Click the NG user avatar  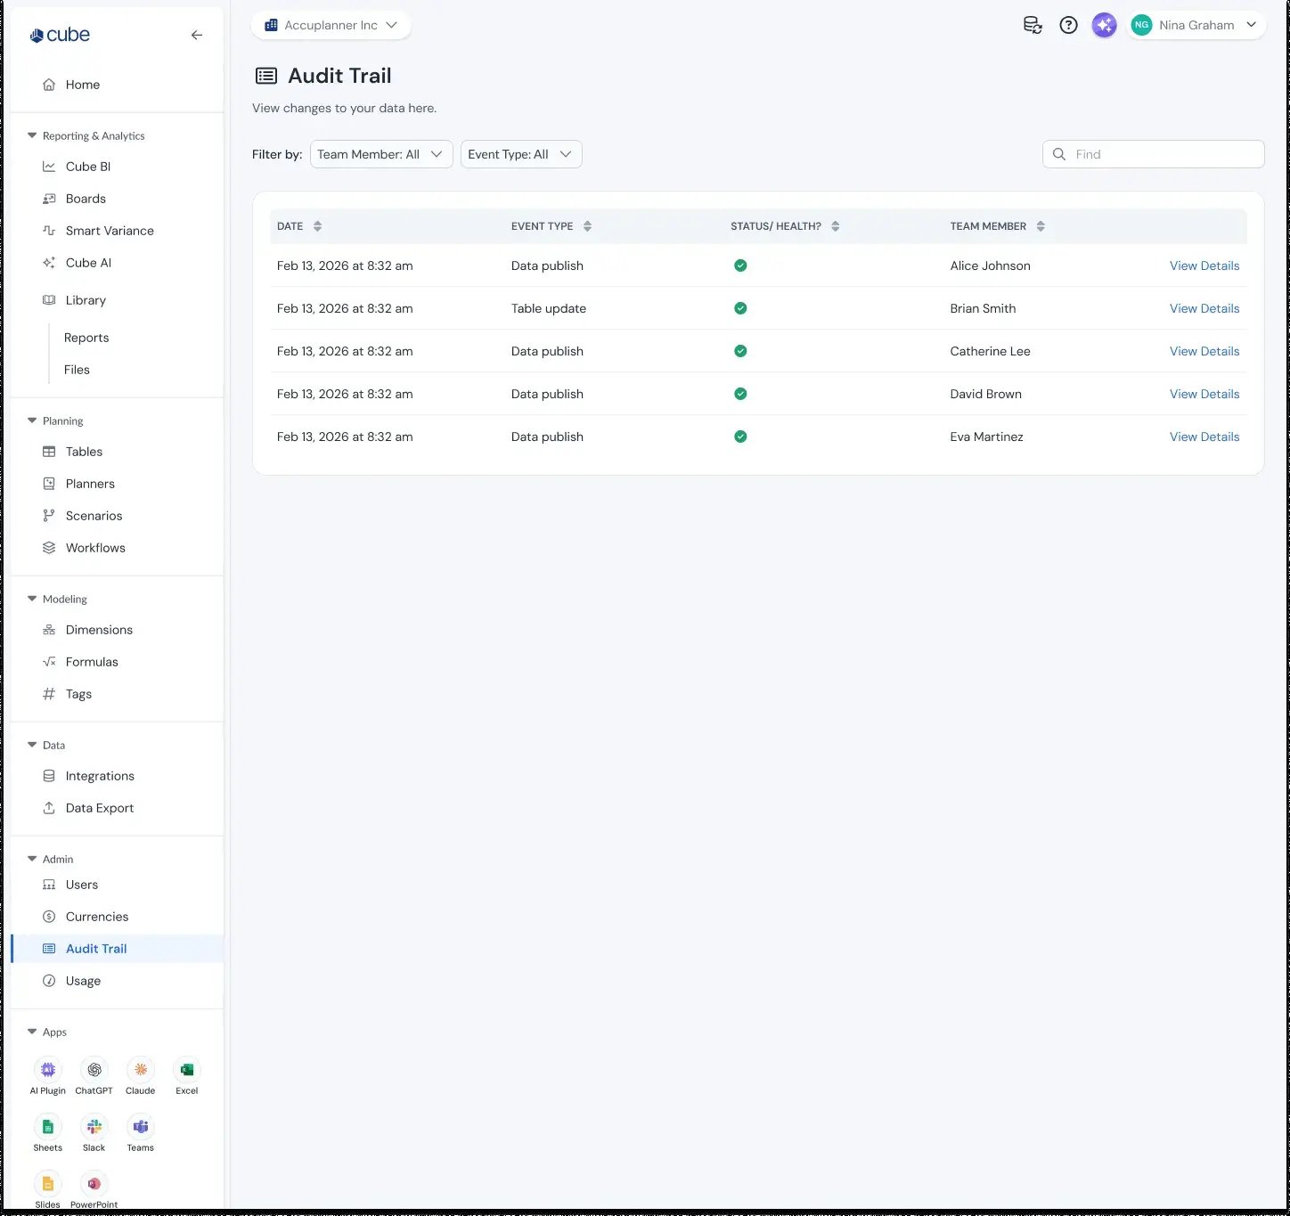click(1141, 25)
